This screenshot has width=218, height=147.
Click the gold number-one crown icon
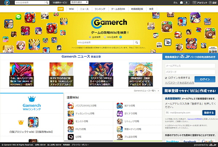[x=21, y=122]
